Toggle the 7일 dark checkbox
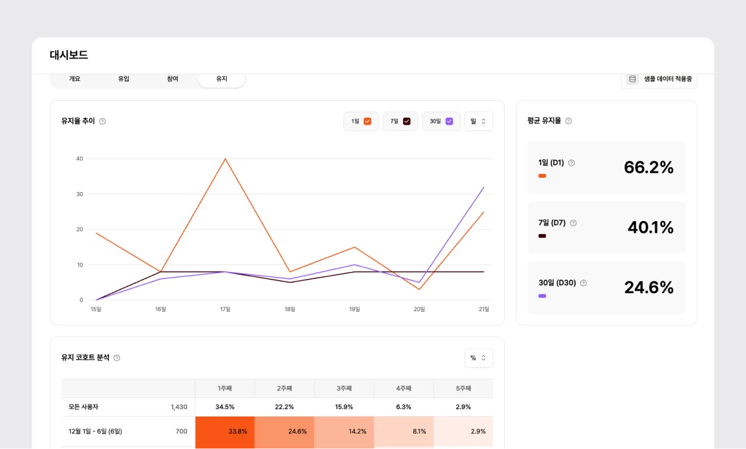The height and width of the screenshot is (449, 746). 407,122
